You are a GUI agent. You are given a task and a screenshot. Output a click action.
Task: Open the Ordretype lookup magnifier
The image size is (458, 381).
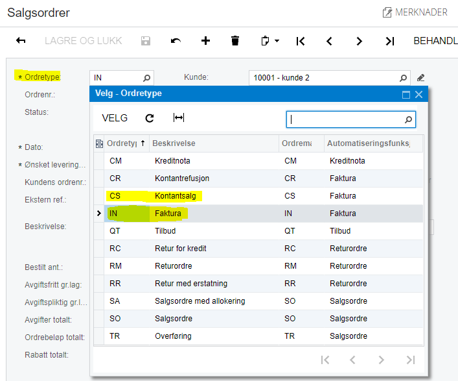146,78
